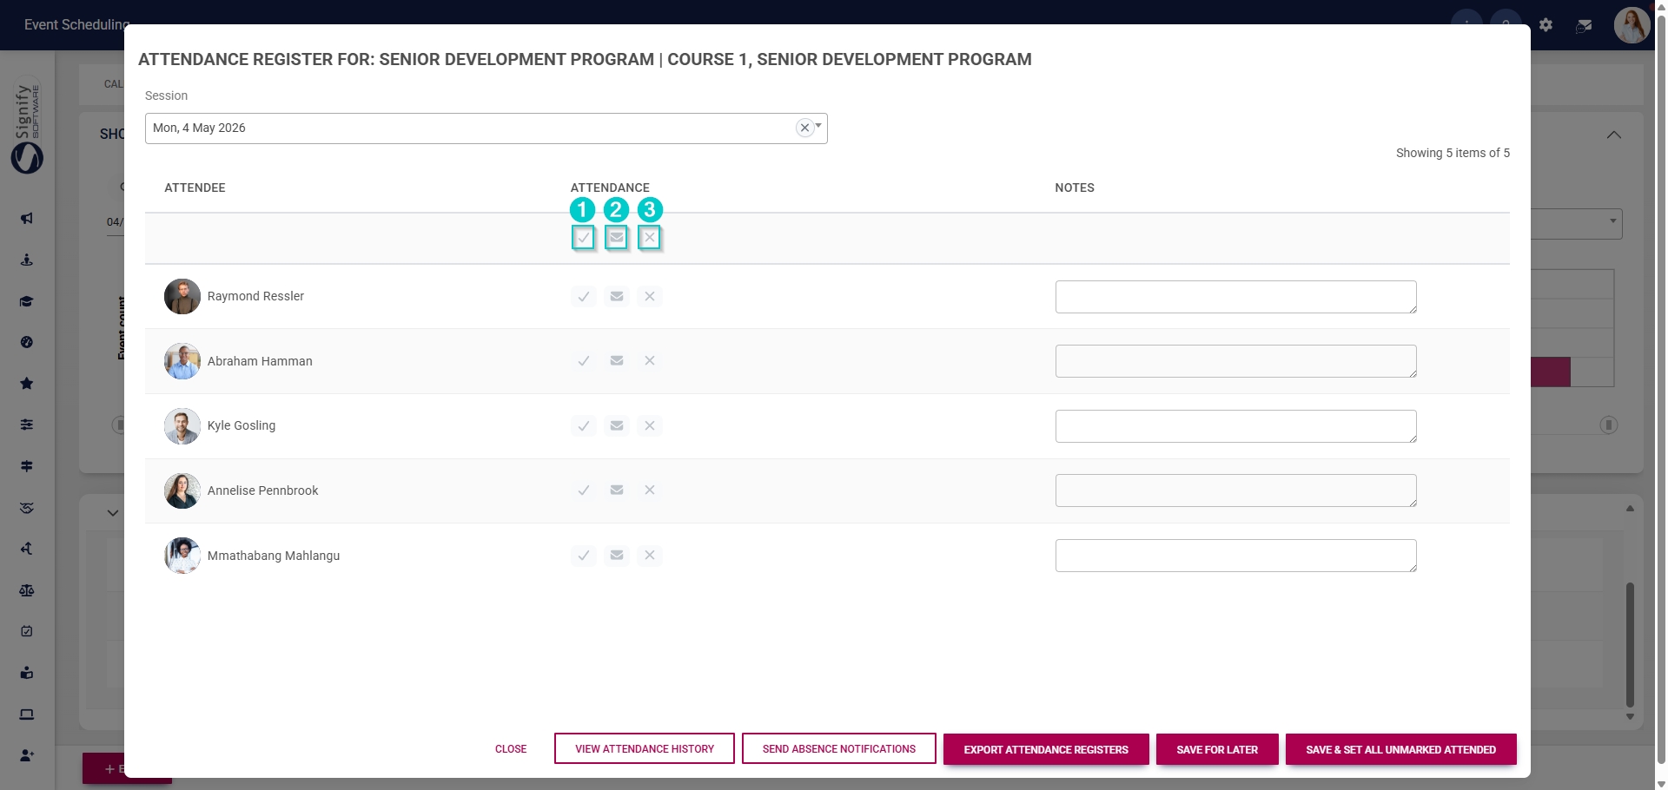This screenshot has width=1668, height=790.
Task: Mark Annelise Pennbrook as absent
Action: (x=650, y=490)
